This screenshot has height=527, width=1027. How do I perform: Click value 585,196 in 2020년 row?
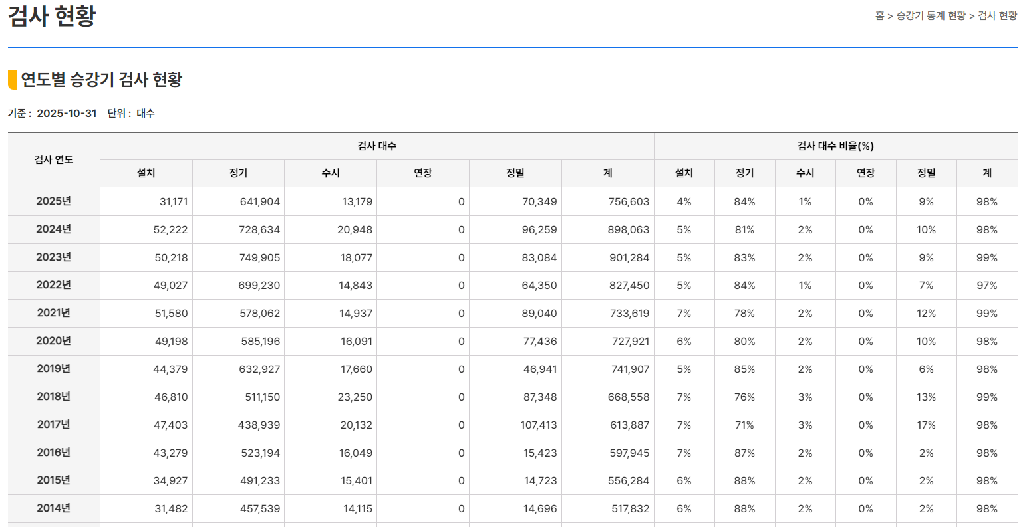(x=261, y=342)
